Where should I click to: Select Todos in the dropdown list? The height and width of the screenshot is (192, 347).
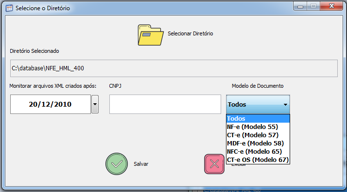tap(258, 118)
